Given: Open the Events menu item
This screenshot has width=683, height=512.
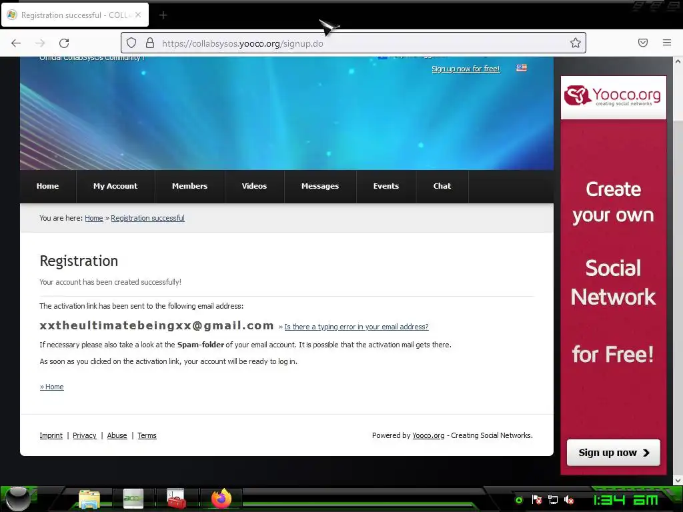Looking at the screenshot, I should 386,187.
